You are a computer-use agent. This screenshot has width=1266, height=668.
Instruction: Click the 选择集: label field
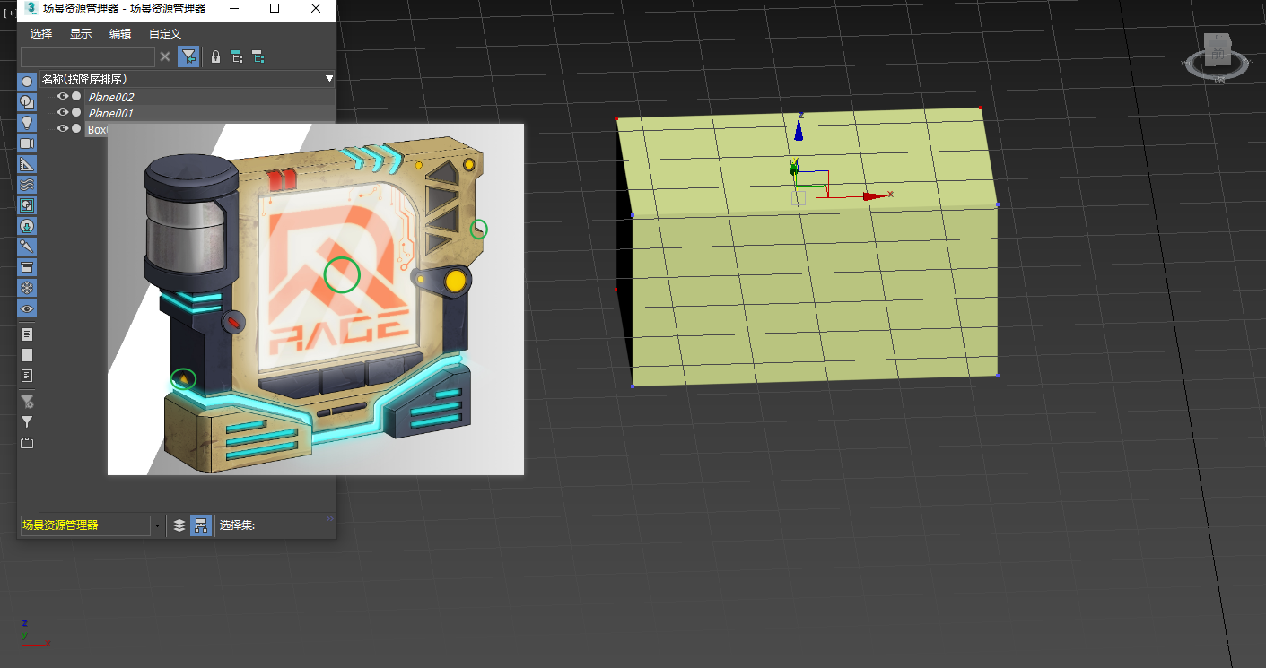[237, 525]
